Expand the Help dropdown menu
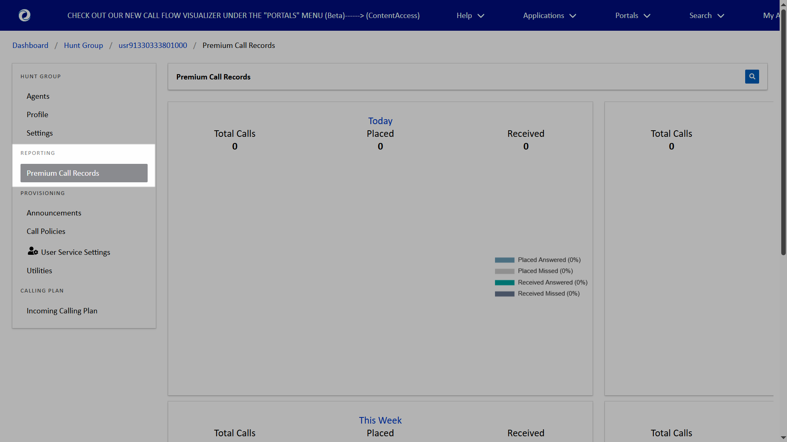This screenshot has height=442, width=787. [470, 16]
